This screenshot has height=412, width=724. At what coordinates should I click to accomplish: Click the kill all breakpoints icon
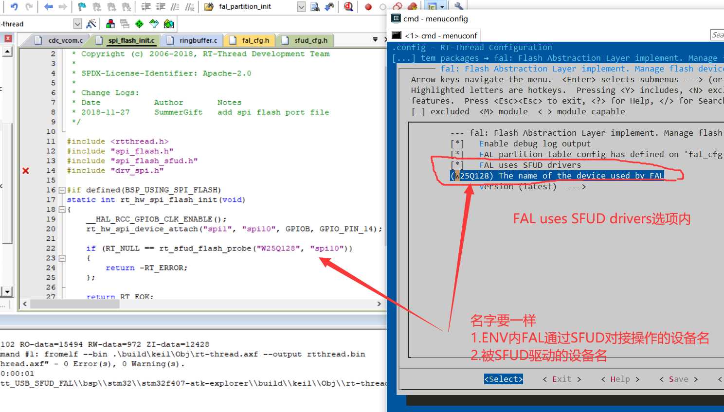412,6
